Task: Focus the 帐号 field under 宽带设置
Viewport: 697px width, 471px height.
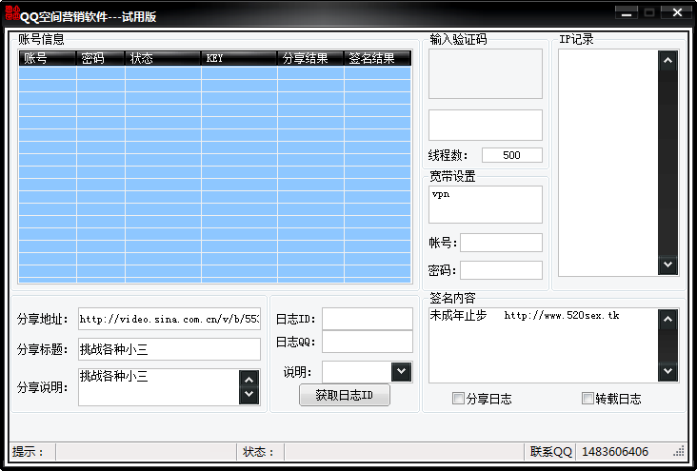Action: point(502,243)
